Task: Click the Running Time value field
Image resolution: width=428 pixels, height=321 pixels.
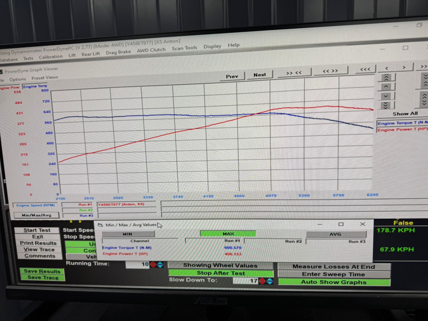Action: tap(137, 264)
